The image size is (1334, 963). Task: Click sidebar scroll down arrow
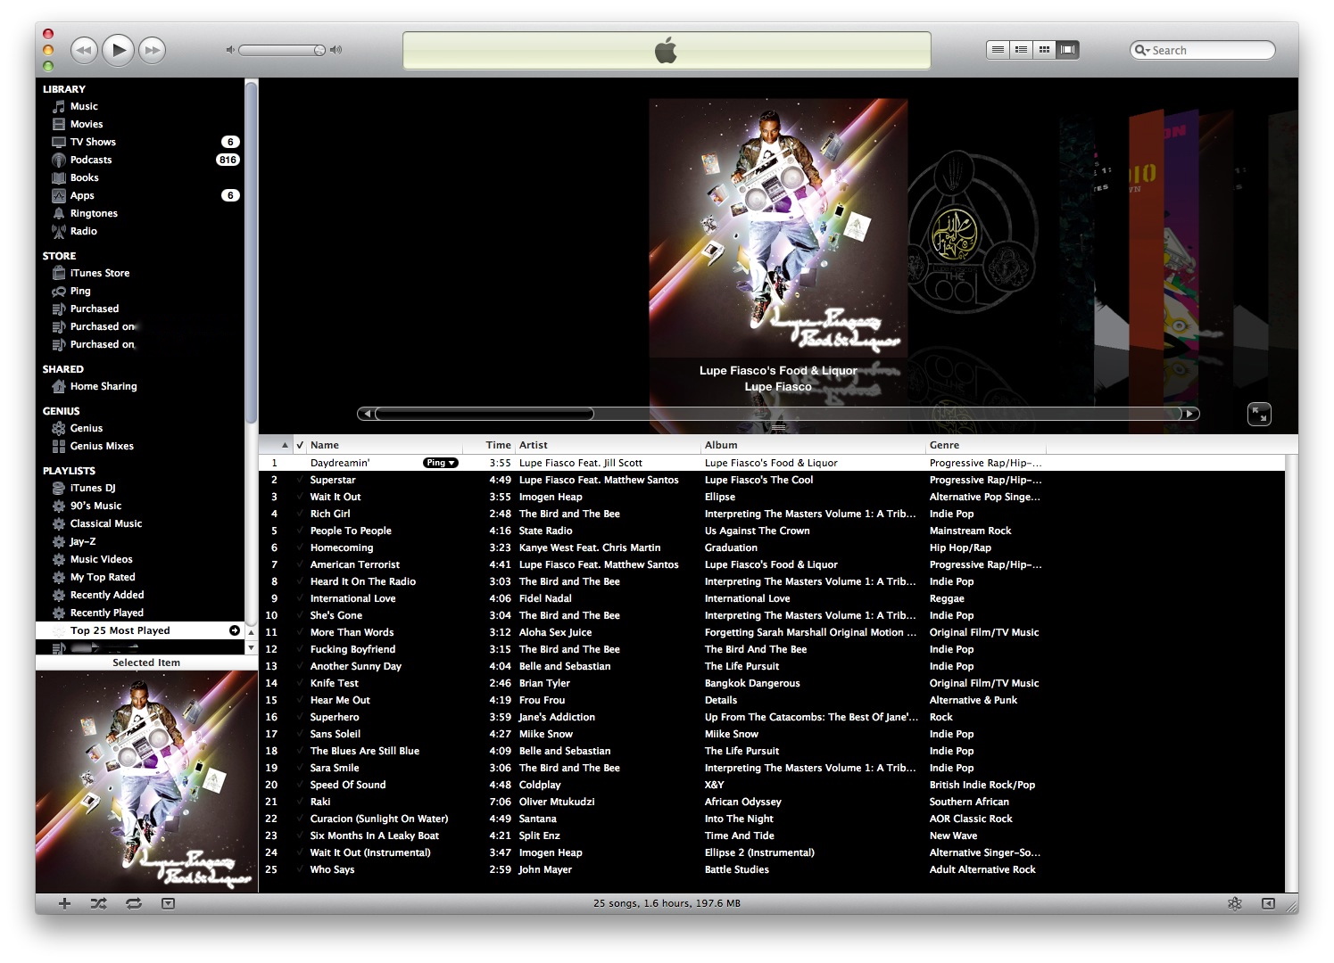(x=252, y=647)
